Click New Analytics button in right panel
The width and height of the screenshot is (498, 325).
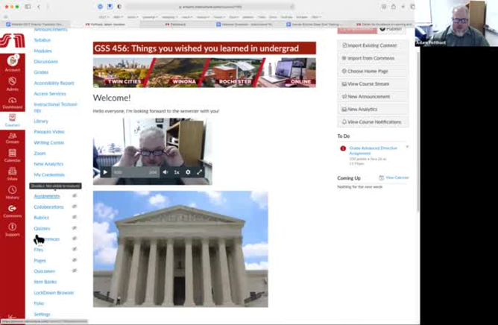(x=373, y=110)
